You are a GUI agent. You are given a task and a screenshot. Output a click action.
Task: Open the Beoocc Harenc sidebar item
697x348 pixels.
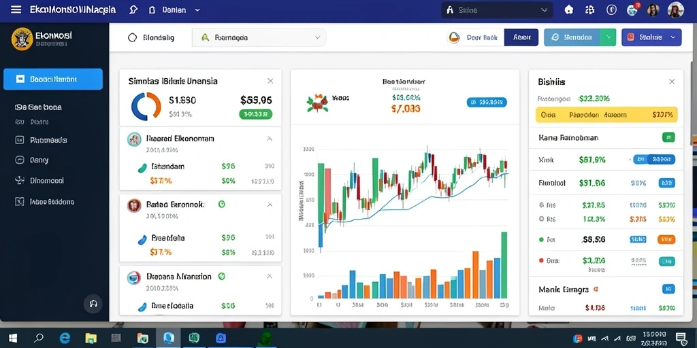pos(53,79)
